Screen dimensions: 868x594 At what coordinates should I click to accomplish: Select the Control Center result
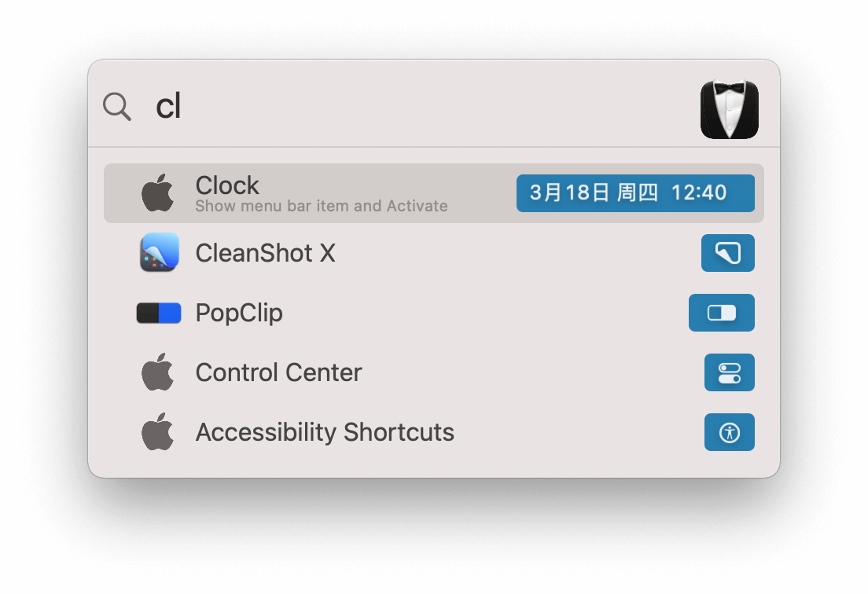433,372
